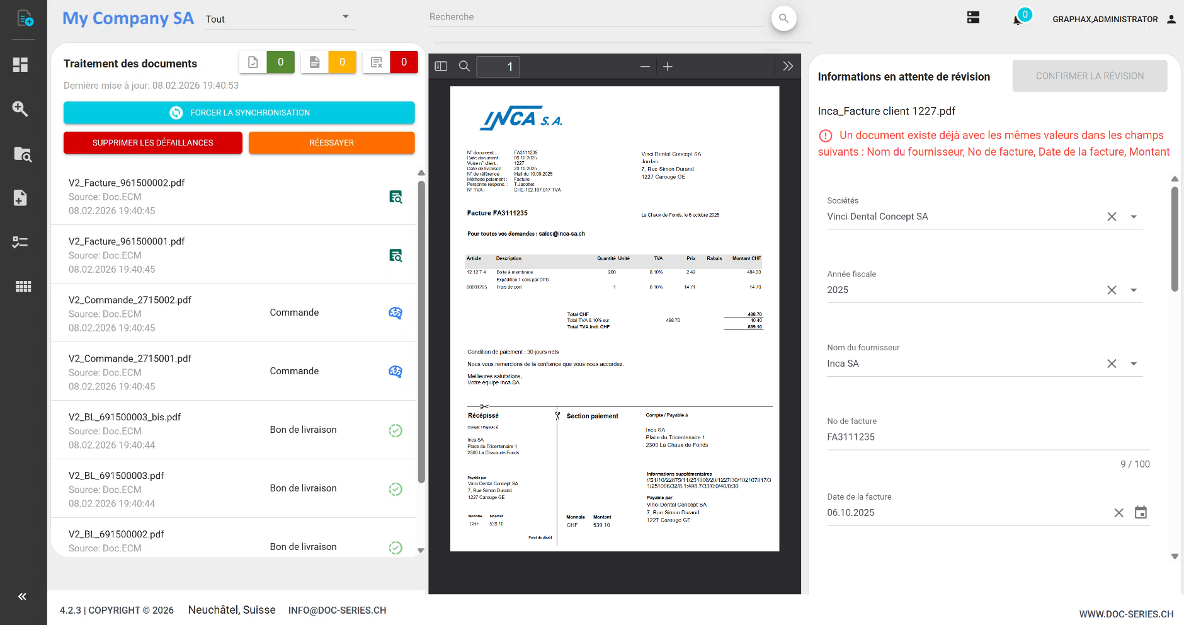Click the create new document icon in sidebar

[23, 18]
